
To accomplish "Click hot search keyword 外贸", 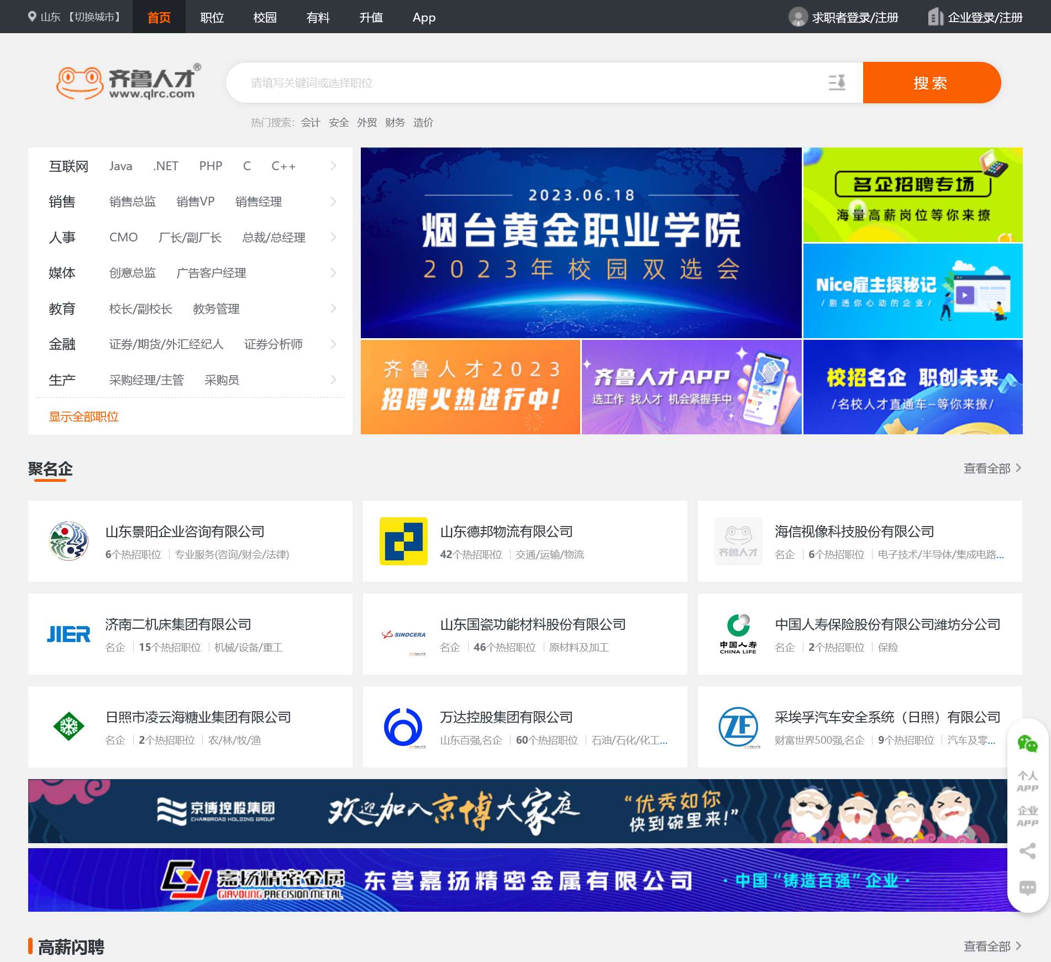I will pyautogui.click(x=366, y=123).
